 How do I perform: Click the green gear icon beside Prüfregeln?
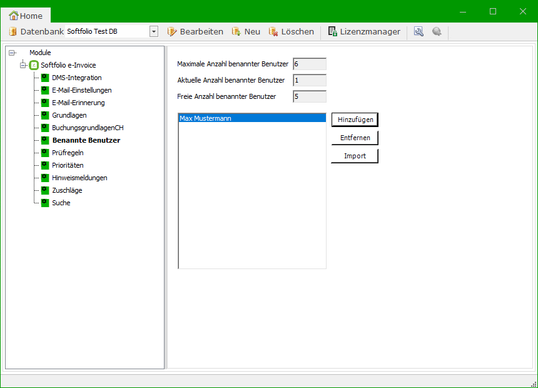pos(45,153)
